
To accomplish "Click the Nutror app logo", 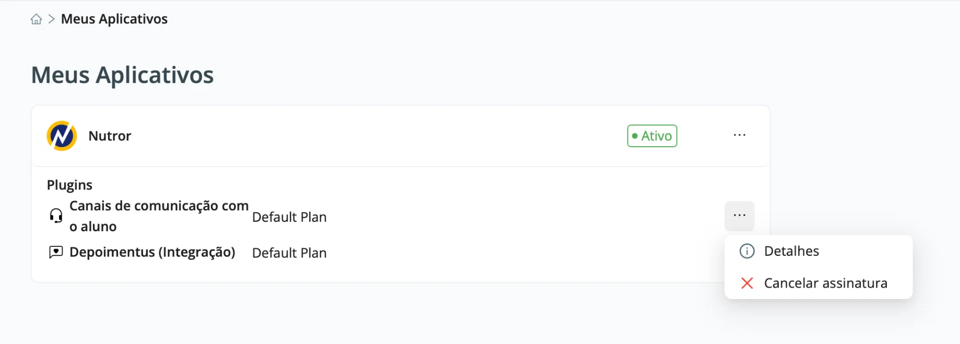I will [x=62, y=136].
